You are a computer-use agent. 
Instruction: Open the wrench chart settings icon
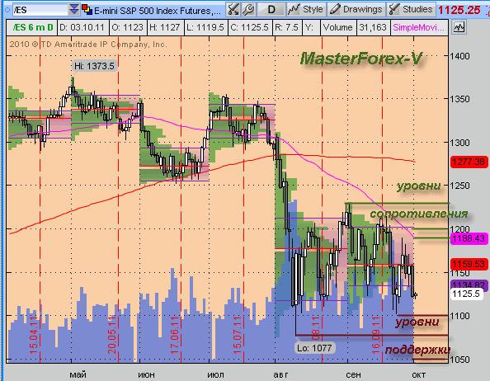pos(248,10)
